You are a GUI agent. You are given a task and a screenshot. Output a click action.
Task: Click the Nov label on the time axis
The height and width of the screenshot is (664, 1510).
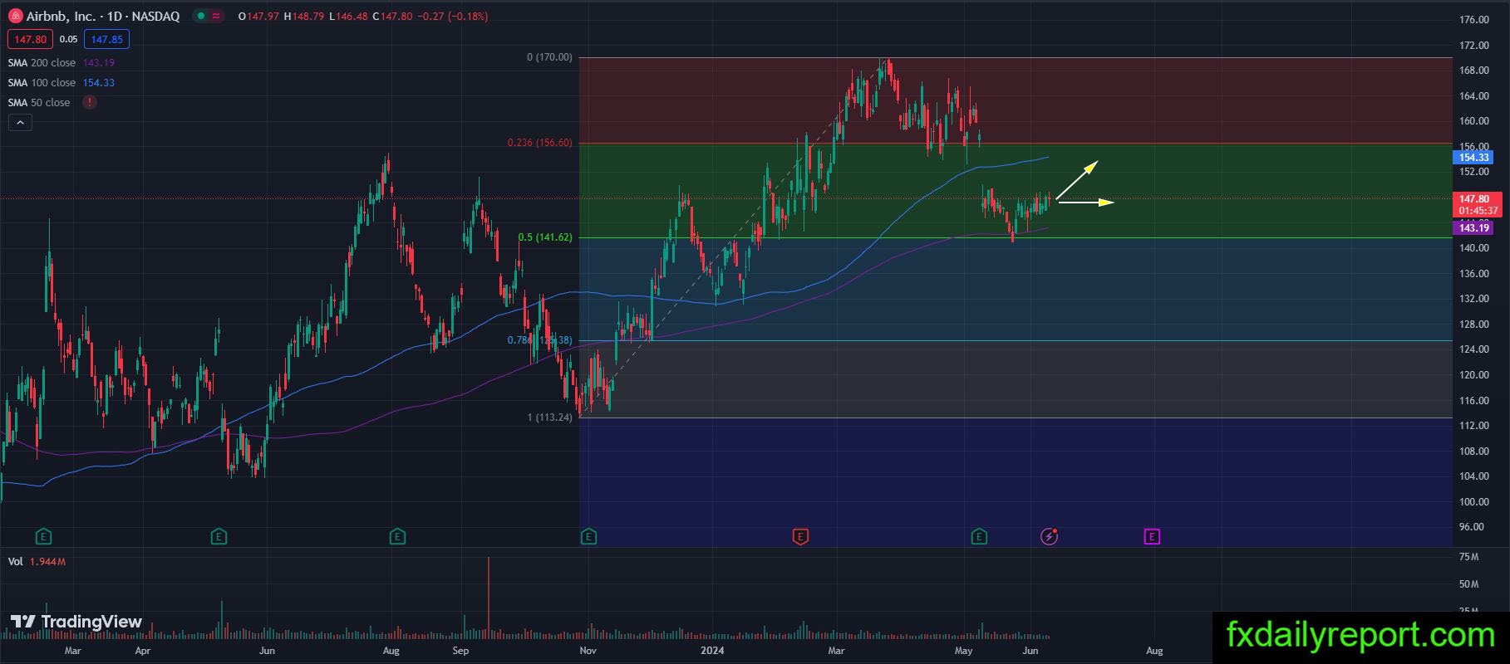click(588, 651)
